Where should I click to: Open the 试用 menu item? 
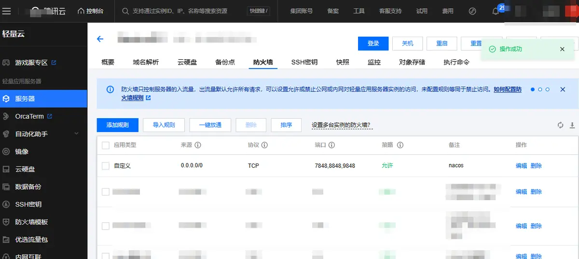pos(422,11)
